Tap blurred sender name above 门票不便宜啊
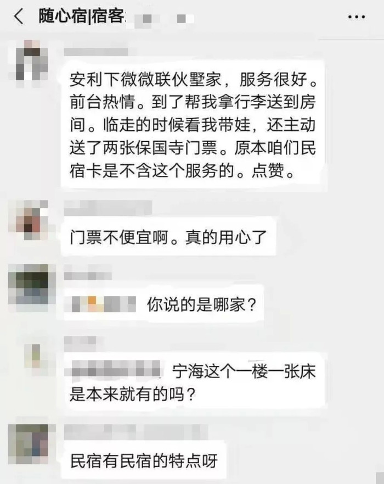 coord(108,208)
